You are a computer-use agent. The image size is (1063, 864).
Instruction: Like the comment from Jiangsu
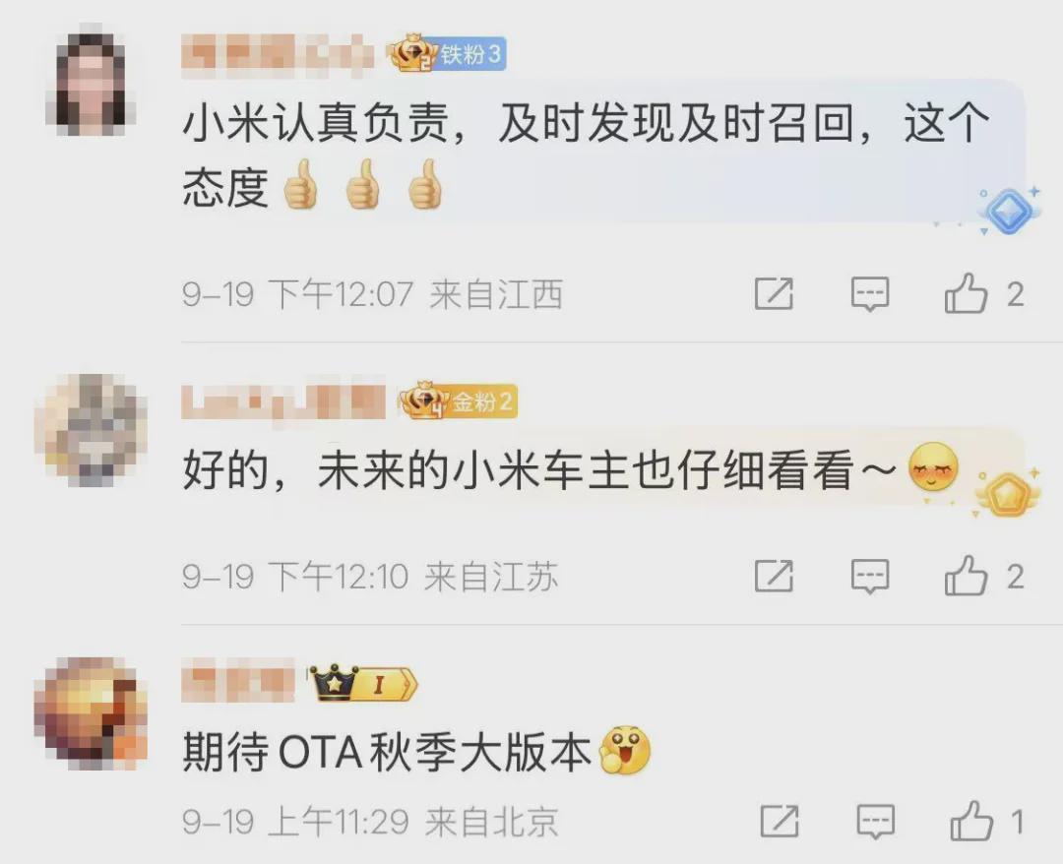(967, 577)
